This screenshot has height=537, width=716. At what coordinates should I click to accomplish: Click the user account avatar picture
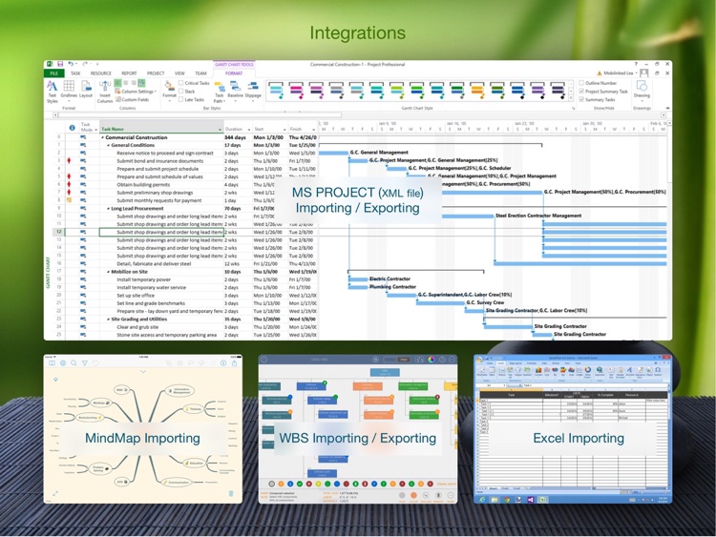643,73
